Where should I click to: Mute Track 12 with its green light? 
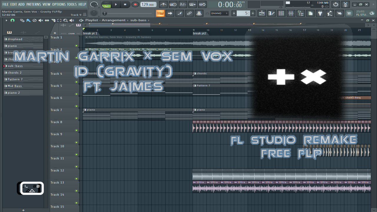pyautogui.click(x=77, y=178)
